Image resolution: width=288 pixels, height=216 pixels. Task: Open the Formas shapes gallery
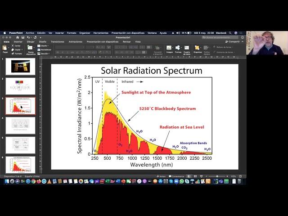178,48
